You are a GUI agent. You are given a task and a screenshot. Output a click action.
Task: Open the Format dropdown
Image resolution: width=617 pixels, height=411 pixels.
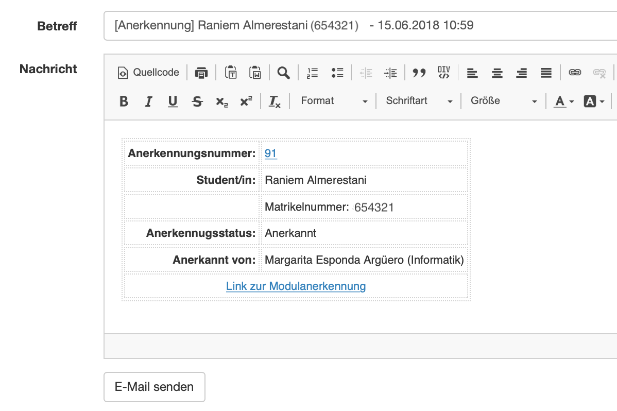pyautogui.click(x=334, y=101)
